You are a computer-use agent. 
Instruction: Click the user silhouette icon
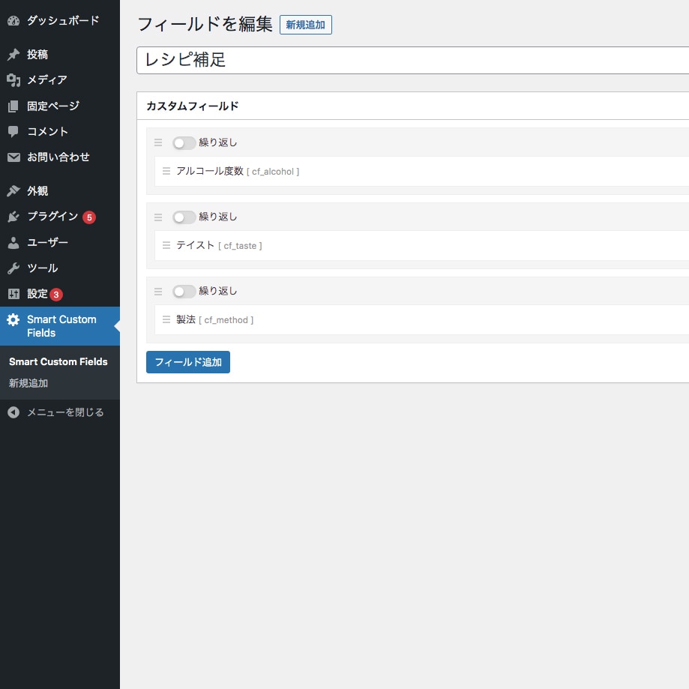tap(13, 243)
